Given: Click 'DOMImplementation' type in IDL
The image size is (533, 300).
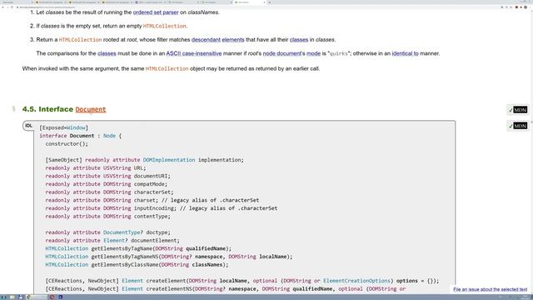Looking at the screenshot, I should (x=169, y=160).
